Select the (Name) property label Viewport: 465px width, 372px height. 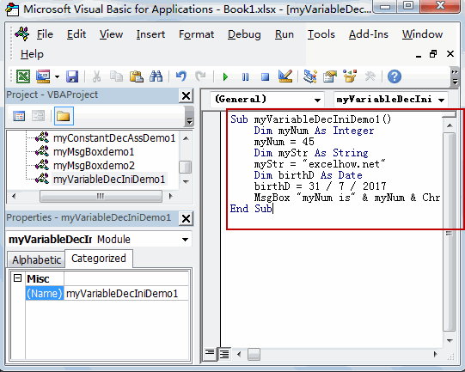(45, 294)
